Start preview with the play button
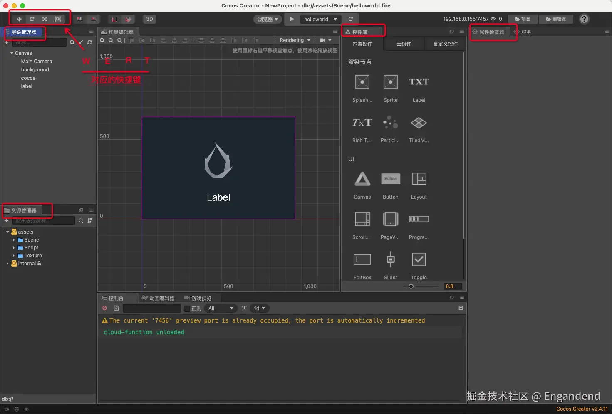 (292, 19)
